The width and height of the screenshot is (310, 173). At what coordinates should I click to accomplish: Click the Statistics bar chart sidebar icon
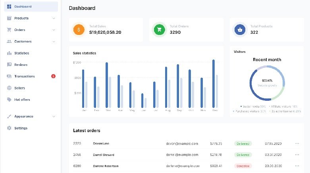click(x=9, y=53)
